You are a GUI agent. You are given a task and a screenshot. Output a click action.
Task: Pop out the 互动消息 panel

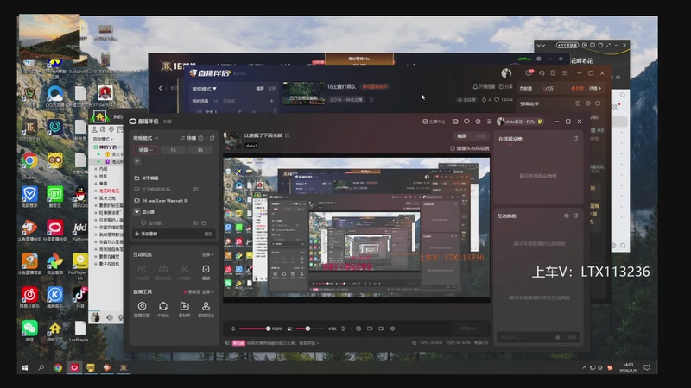point(575,216)
